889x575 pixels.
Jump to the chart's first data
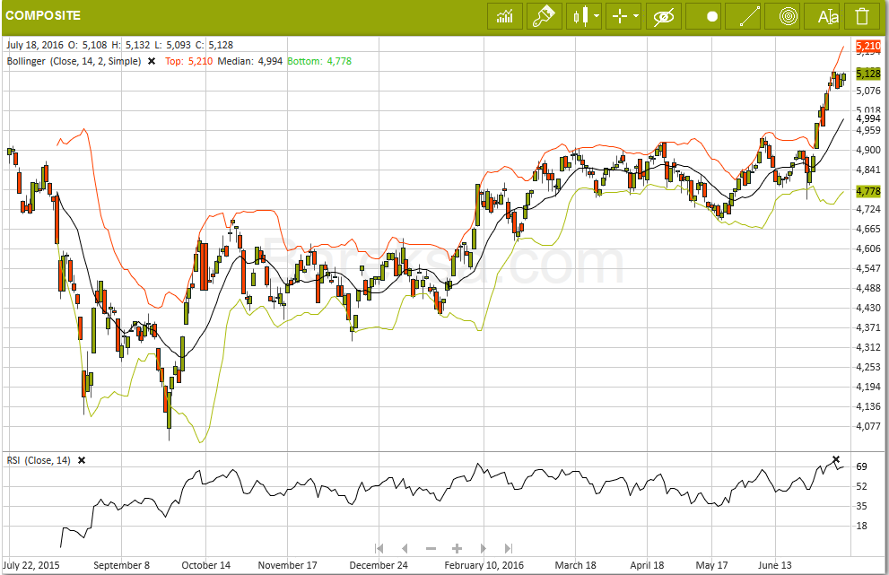379,548
